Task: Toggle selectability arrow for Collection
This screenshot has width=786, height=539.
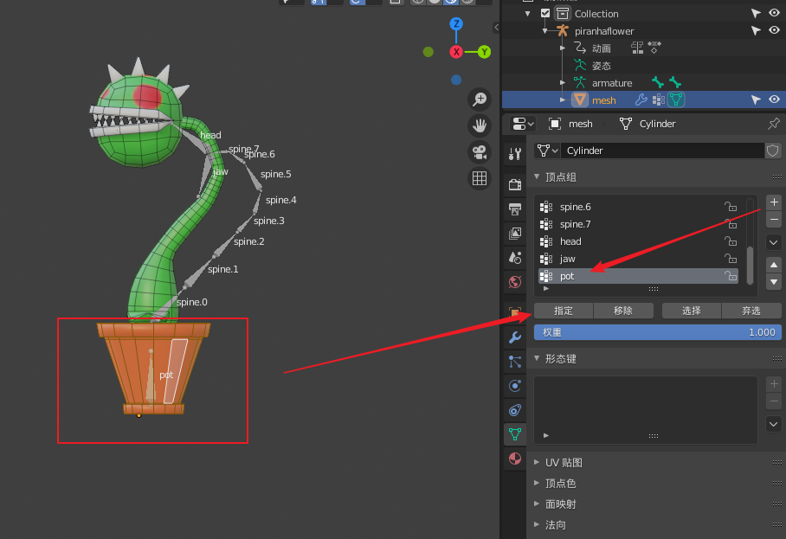Action: (756, 14)
